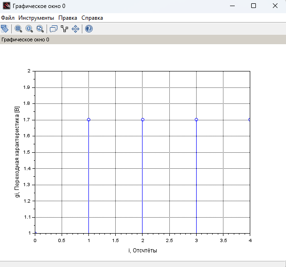Click the data point marker at sample 1
Image resolution: width=286 pixels, height=267 pixels.
[x=88, y=120]
